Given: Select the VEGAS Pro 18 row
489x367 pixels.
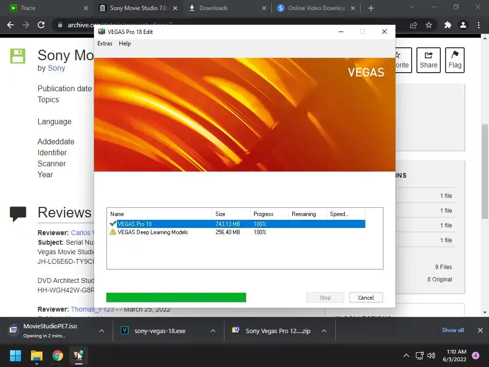Looking at the screenshot, I should point(237,224).
